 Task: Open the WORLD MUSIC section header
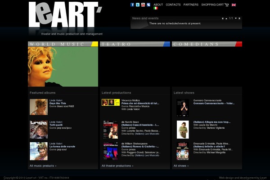(x=63, y=44)
